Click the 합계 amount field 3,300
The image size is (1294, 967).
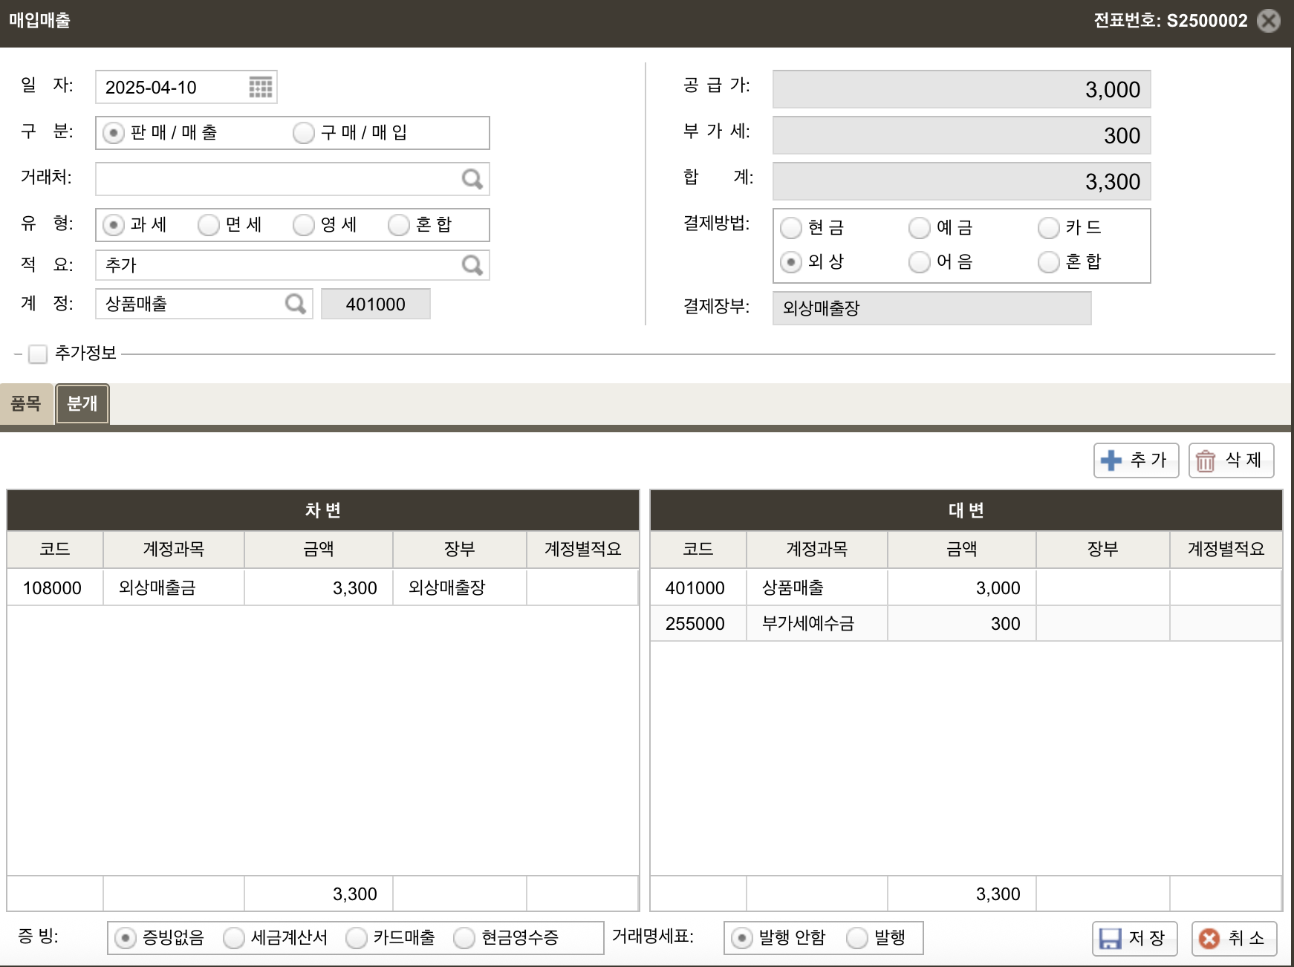pos(962,182)
